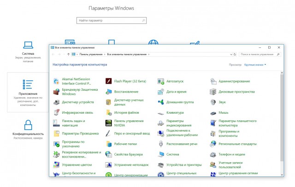The width and height of the screenshot is (295, 187).
Task: Select Все элементы панели управления breadcrumb
Action: pos(127,54)
